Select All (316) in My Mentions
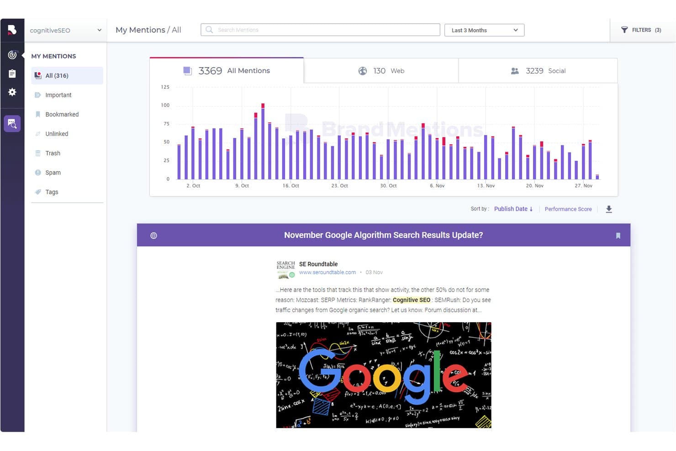676x451 pixels. [x=67, y=76]
